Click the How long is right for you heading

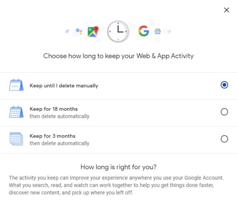coord(118,167)
